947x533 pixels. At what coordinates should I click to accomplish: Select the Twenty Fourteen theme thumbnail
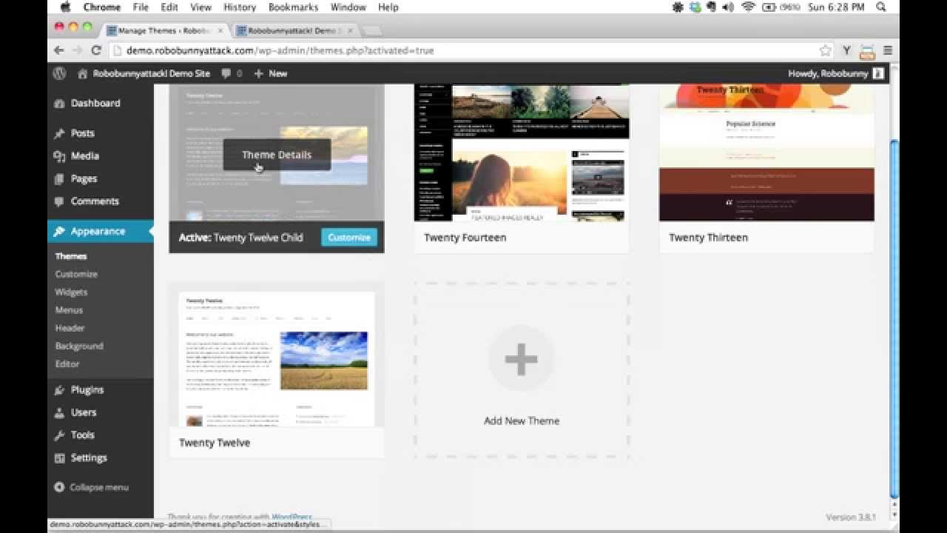click(x=522, y=153)
